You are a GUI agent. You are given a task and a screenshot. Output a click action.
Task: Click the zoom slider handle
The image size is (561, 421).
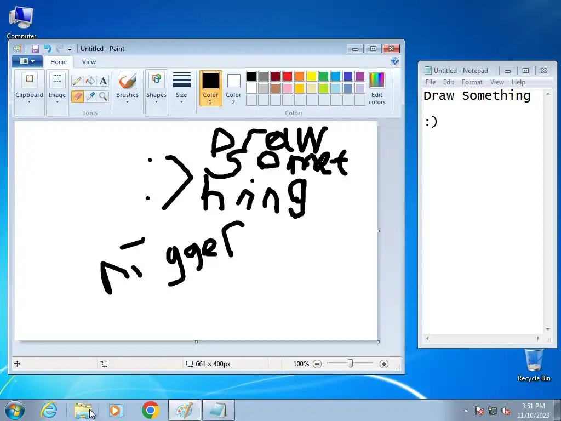tap(350, 364)
